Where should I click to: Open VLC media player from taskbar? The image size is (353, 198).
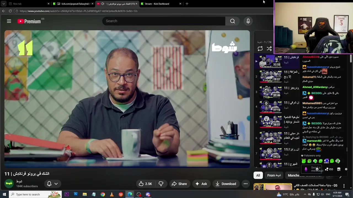click(112, 194)
